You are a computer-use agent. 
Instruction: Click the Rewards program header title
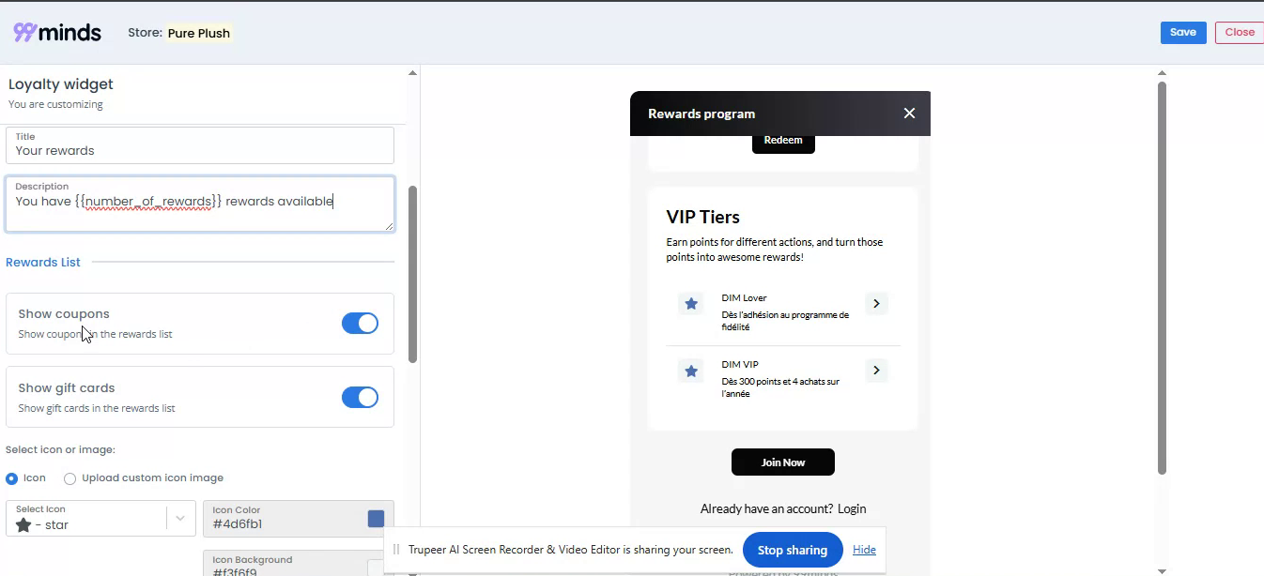701,114
